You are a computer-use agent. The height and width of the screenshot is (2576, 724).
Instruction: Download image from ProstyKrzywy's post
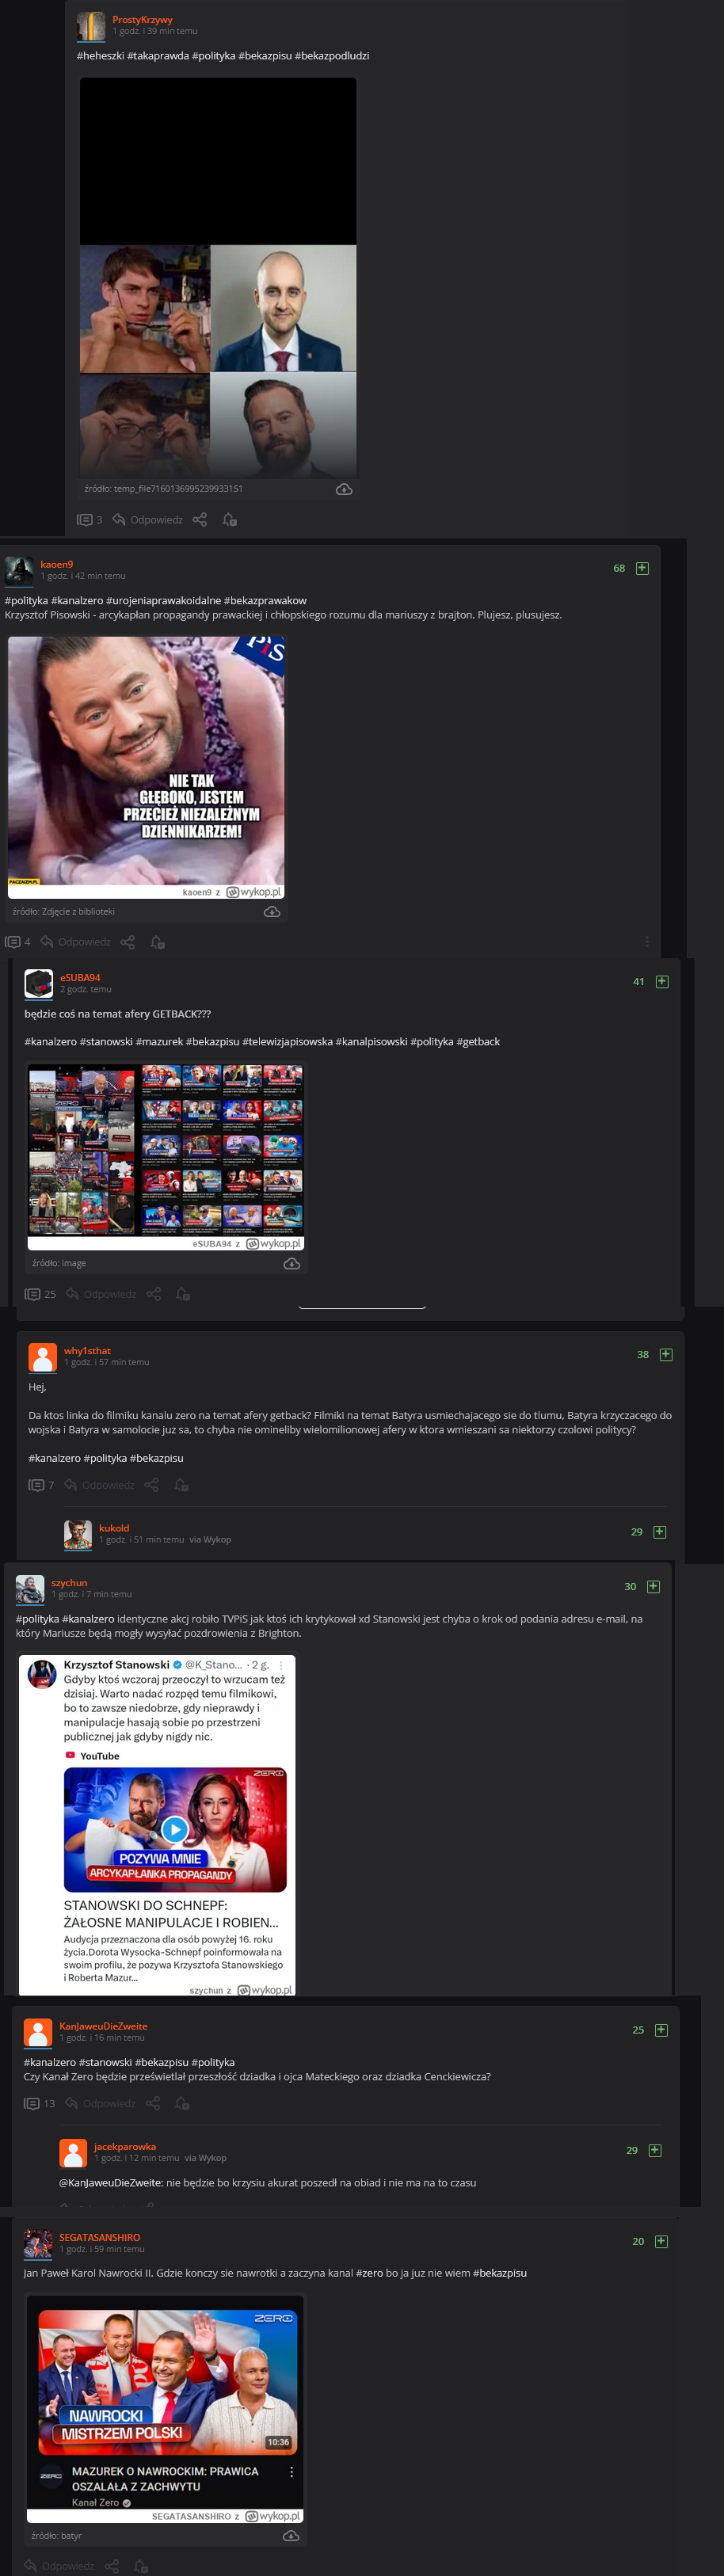[x=343, y=489]
